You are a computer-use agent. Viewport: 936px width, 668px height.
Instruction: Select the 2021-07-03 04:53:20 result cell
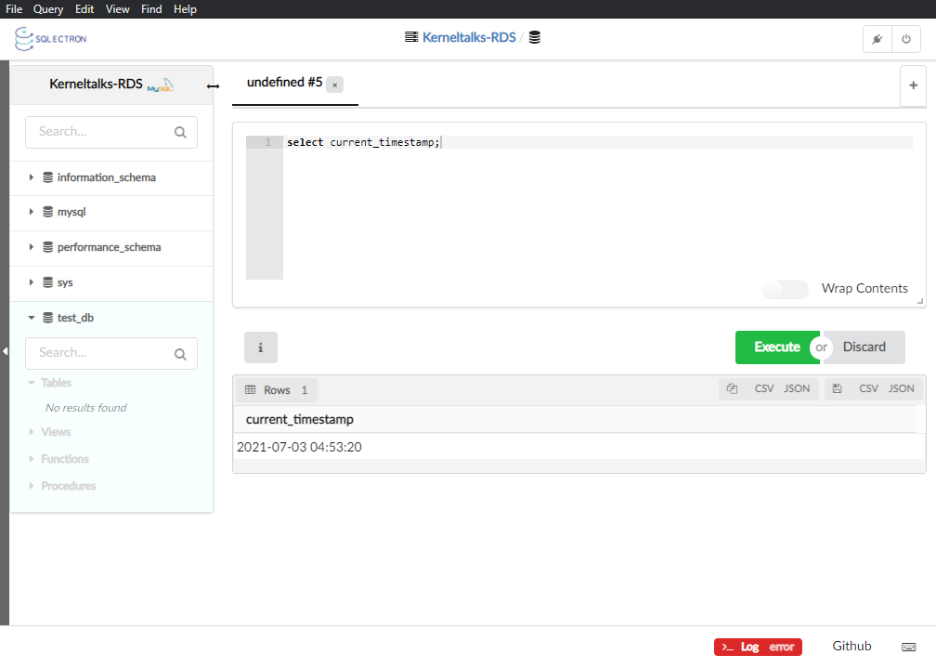(299, 447)
